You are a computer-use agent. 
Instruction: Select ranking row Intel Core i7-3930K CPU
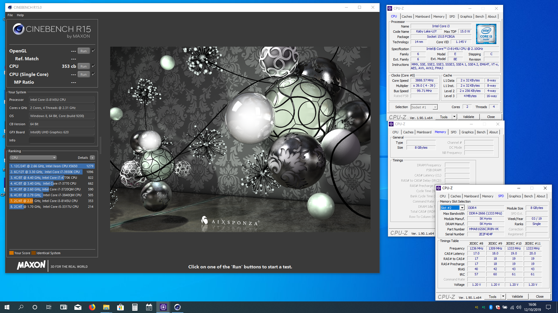pyautogui.click(x=52, y=172)
